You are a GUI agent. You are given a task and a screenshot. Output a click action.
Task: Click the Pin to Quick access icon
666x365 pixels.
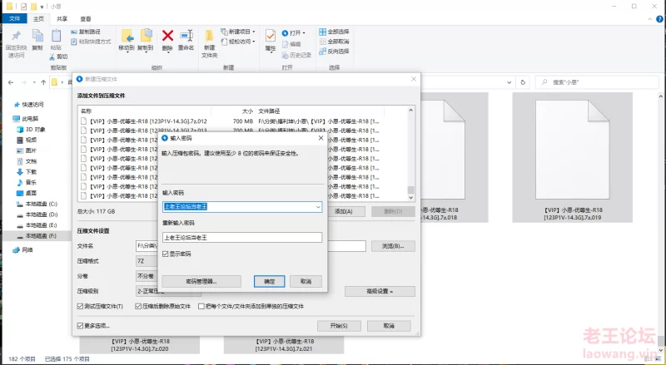16,36
